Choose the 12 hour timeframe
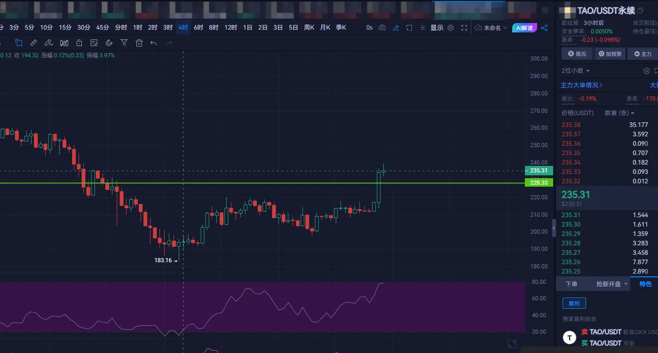 click(230, 28)
